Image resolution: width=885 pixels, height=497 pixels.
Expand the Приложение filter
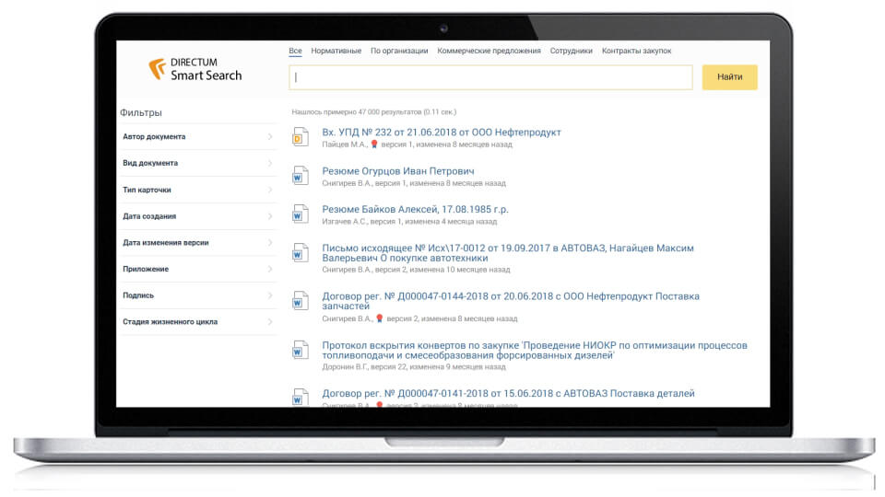click(197, 269)
